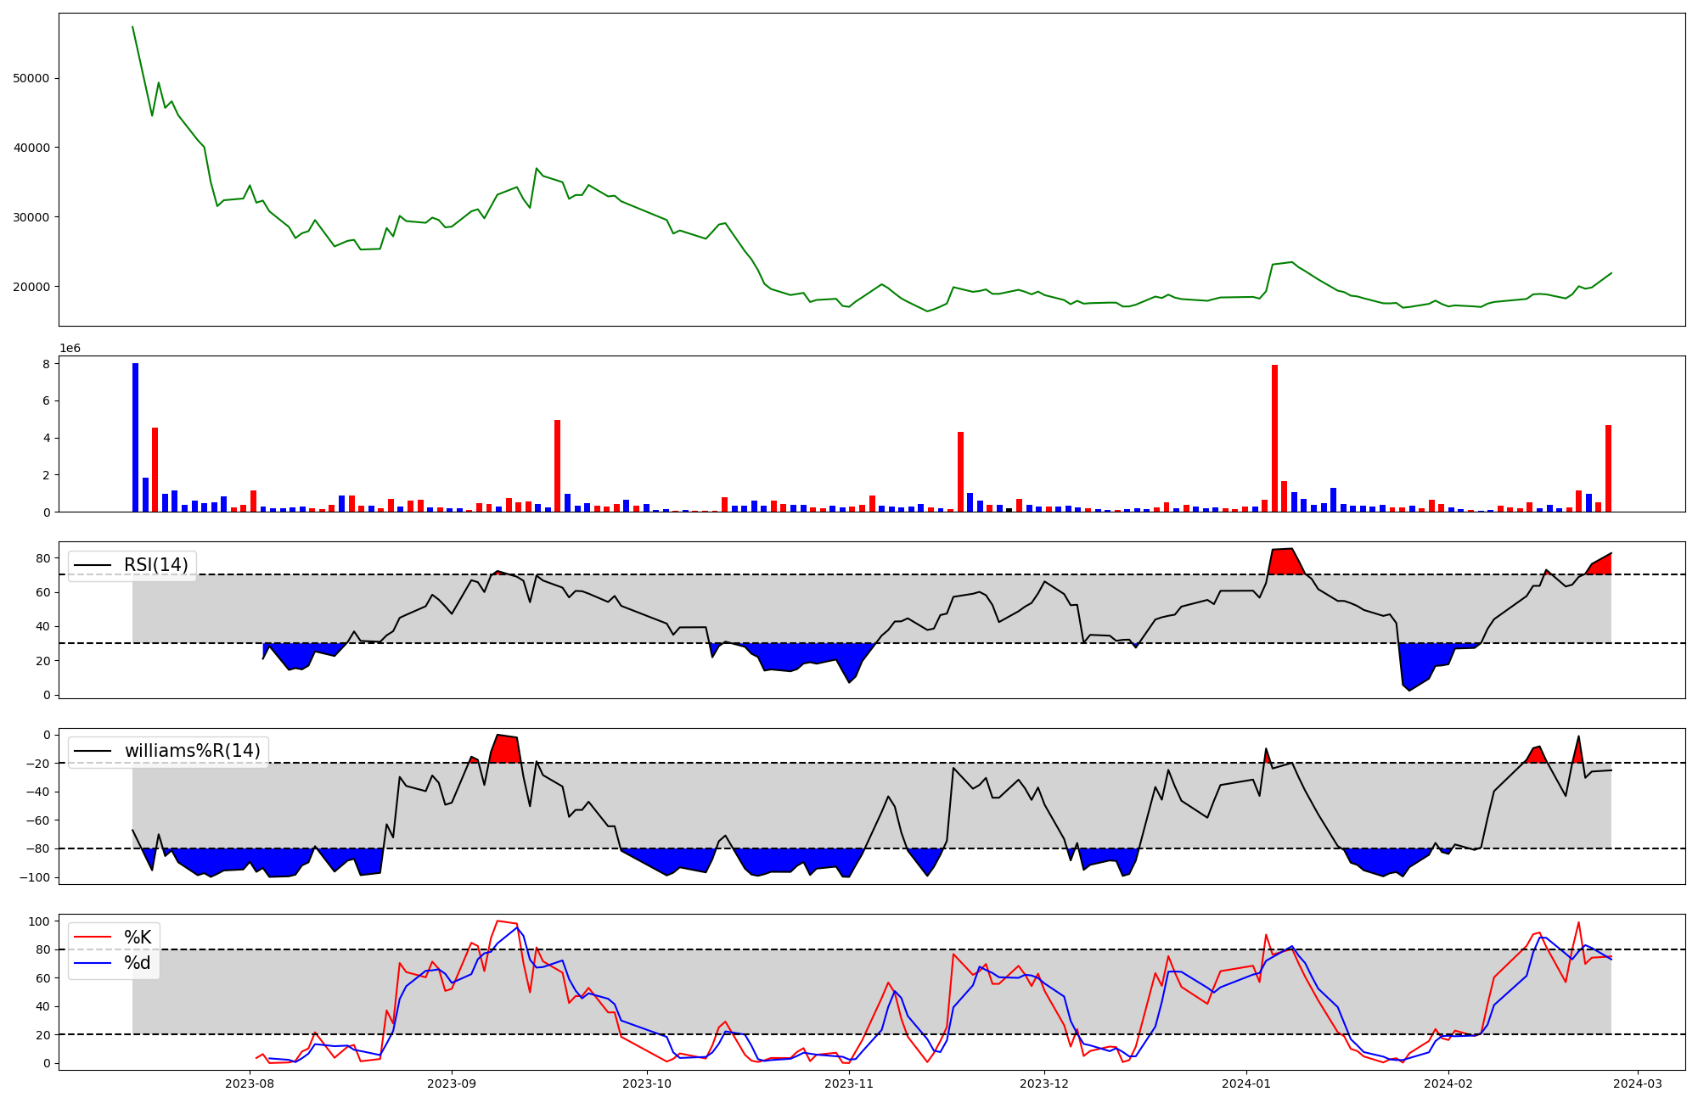Click the 50000 price axis label

31,78
